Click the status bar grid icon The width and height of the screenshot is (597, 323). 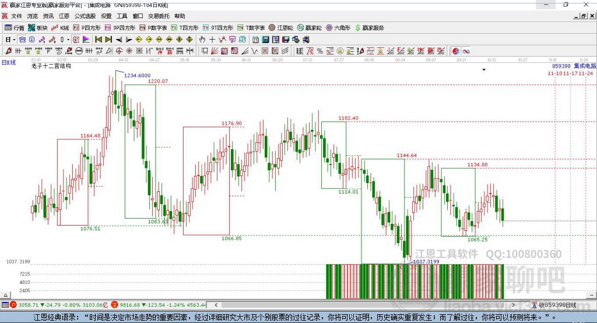[x=5, y=305]
